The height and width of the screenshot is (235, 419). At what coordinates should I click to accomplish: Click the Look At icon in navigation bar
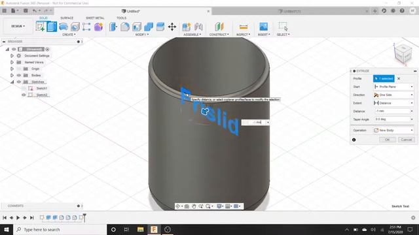pyautogui.click(x=187, y=206)
